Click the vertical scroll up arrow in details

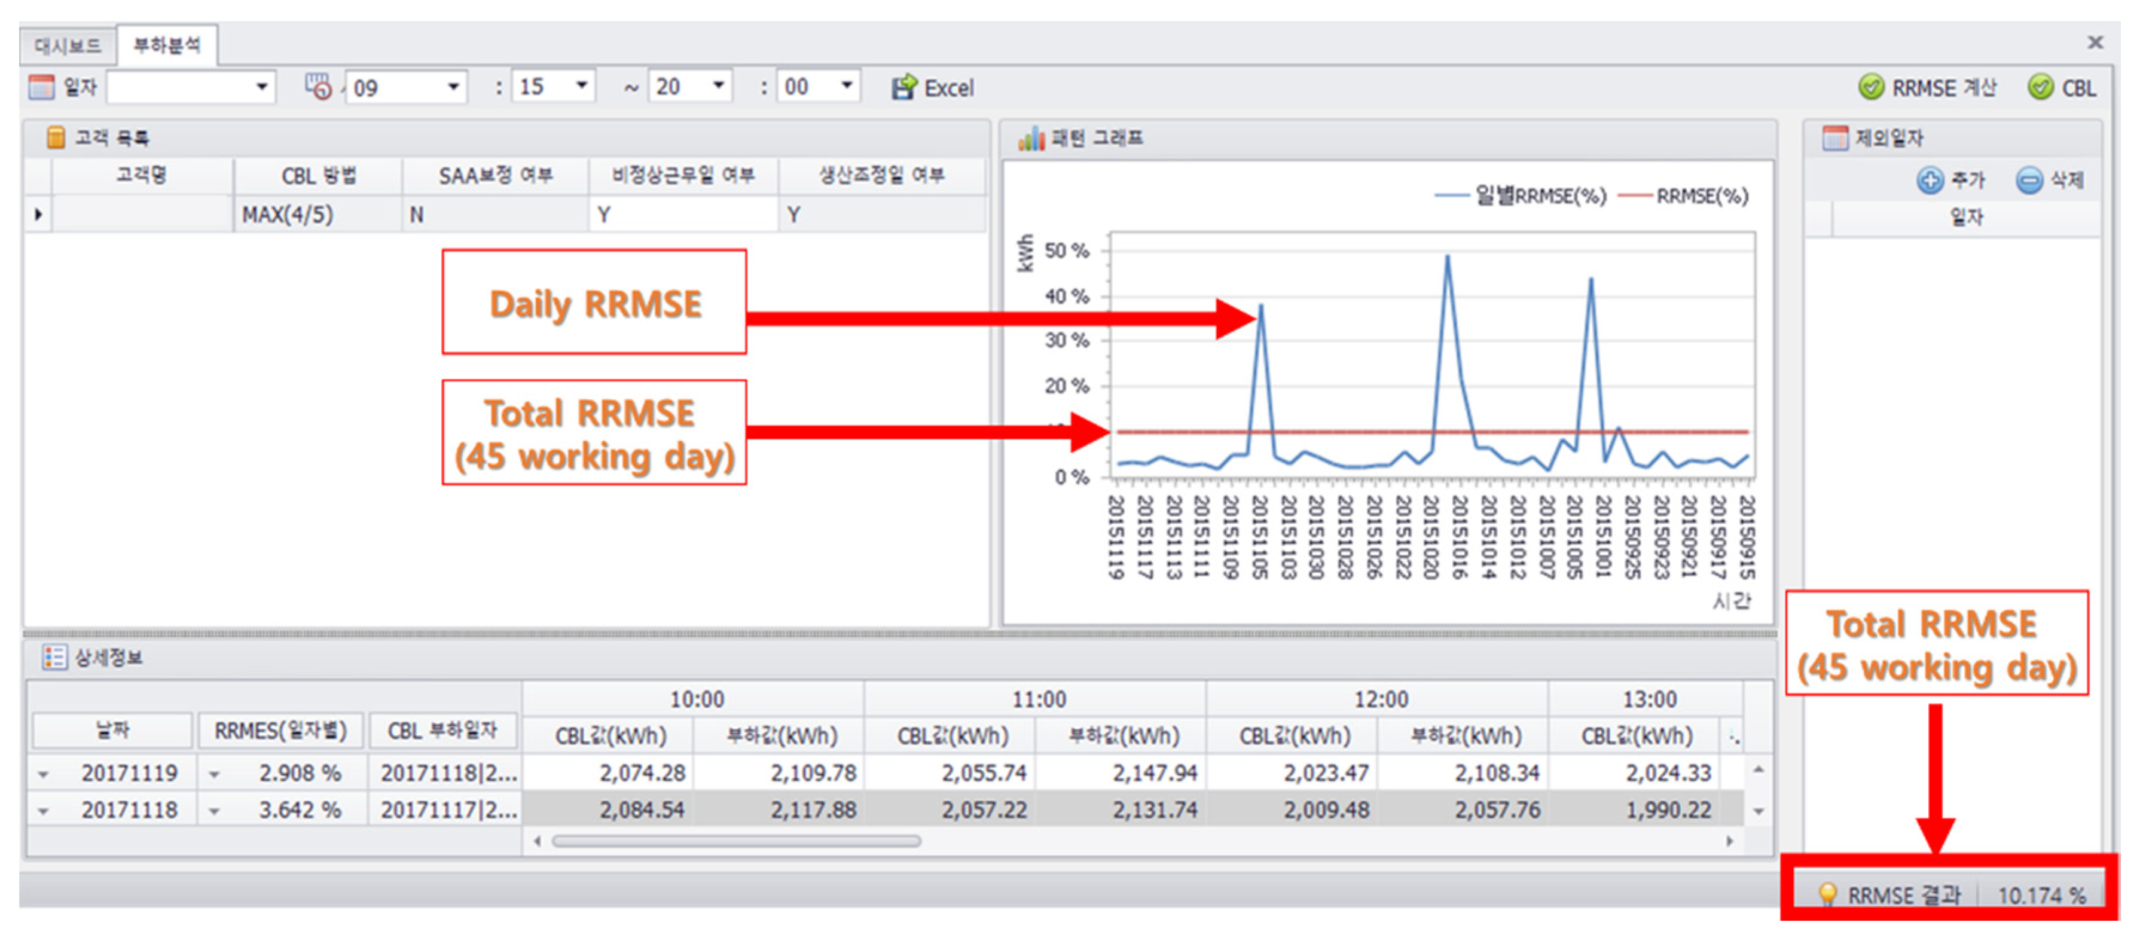1759,771
